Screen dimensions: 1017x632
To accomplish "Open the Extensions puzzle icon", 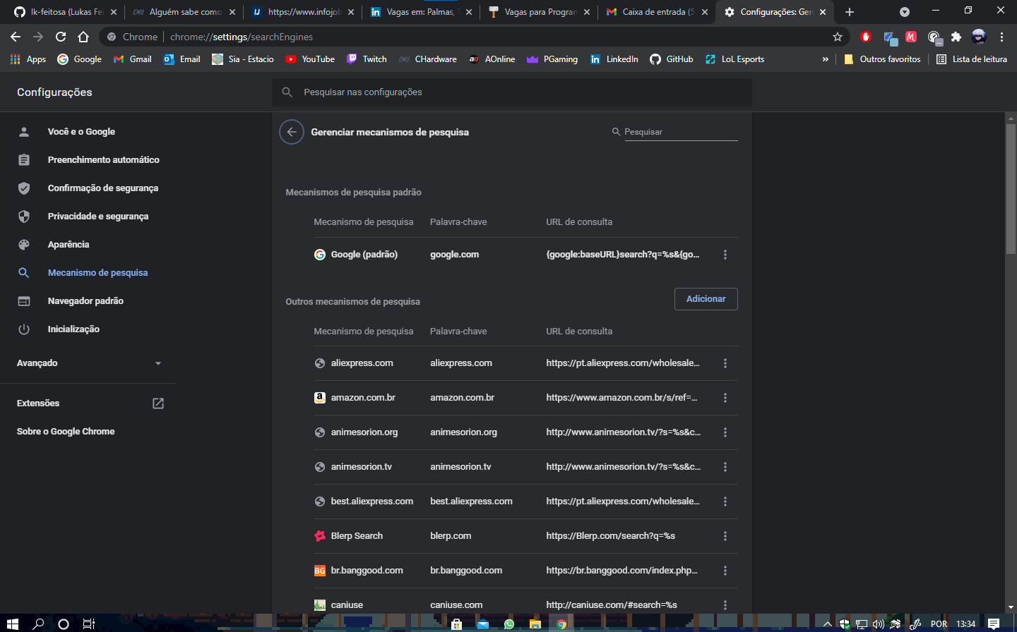I will pos(956,37).
